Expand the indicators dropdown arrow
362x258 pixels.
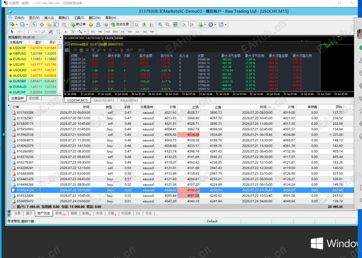pos(205,25)
